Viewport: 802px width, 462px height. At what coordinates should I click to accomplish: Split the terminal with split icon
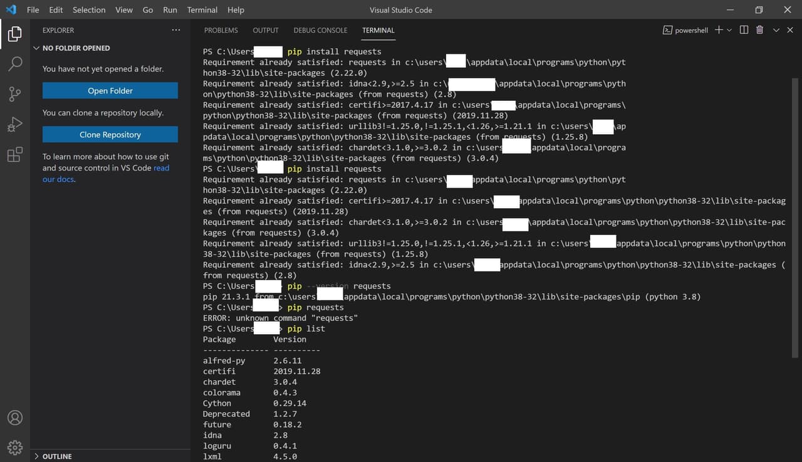[744, 30]
